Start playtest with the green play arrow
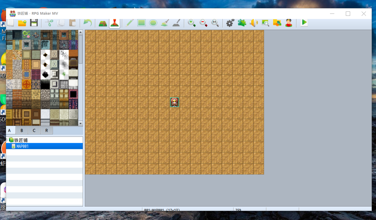This screenshot has height=220, width=376. [x=304, y=22]
